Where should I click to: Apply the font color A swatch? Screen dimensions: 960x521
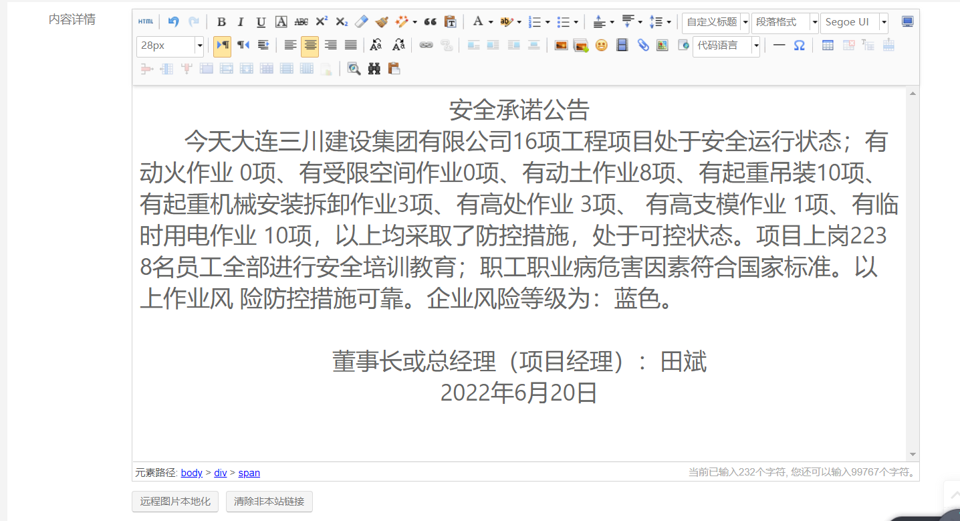[477, 22]
